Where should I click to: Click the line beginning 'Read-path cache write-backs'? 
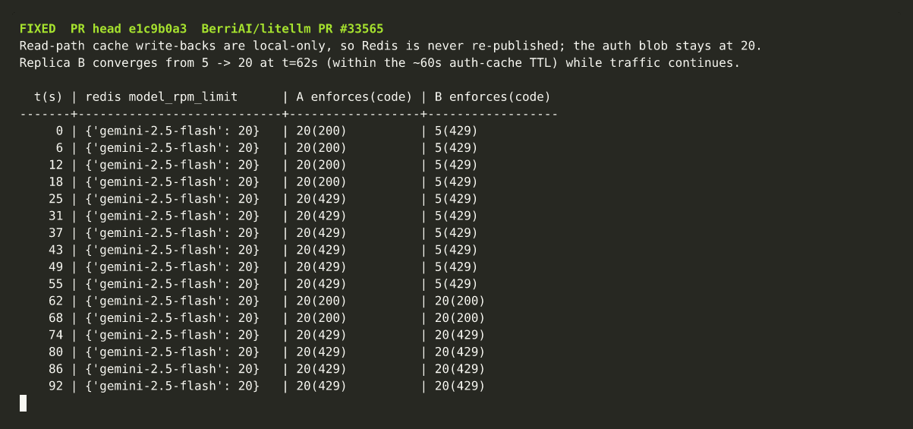390,46
